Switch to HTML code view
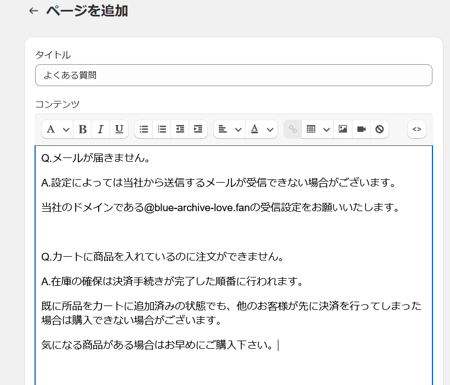Viewport: 450px width, 385px height. [417, 129]
